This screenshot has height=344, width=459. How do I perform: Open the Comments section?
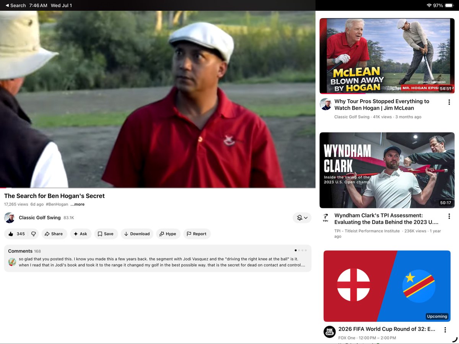coord(158,258)
